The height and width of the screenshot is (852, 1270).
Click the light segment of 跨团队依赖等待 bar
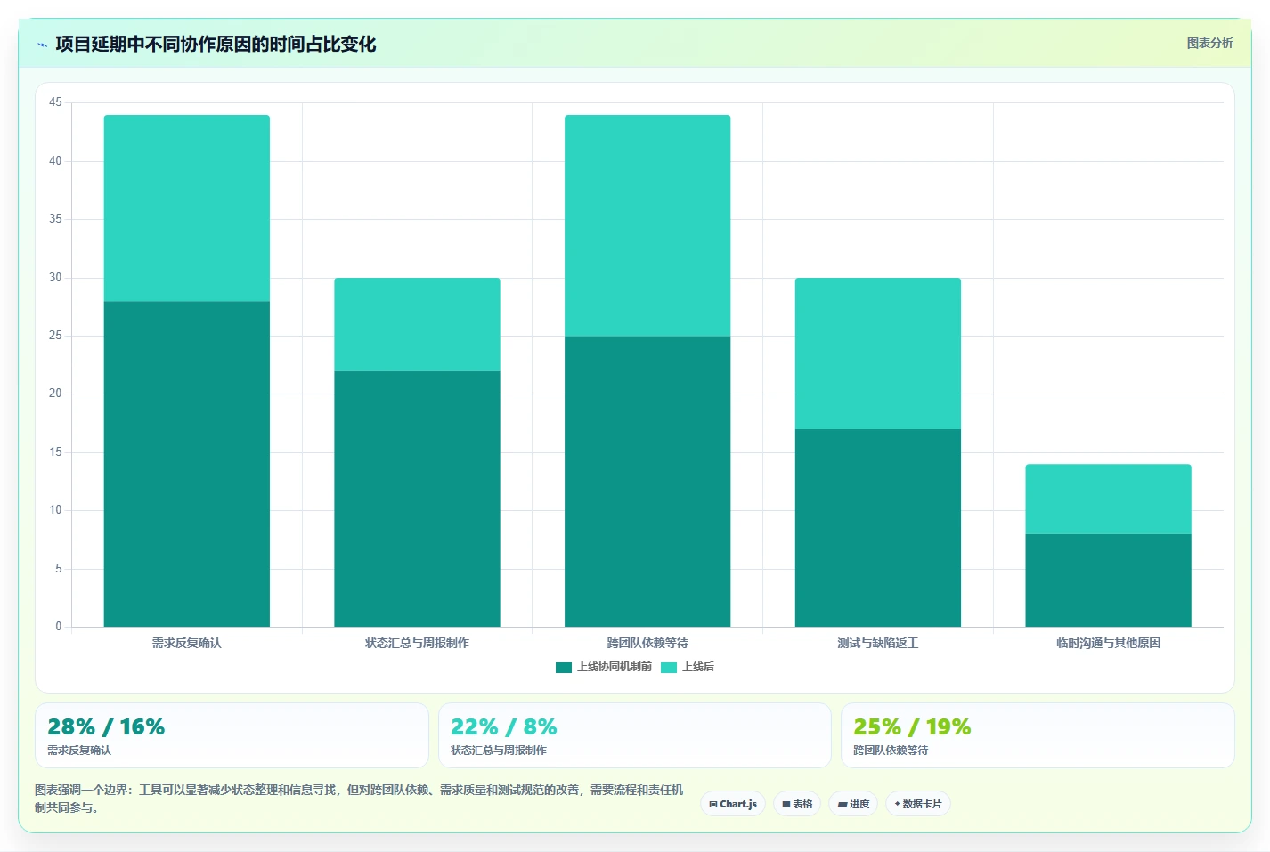click(x=647, y=225)
